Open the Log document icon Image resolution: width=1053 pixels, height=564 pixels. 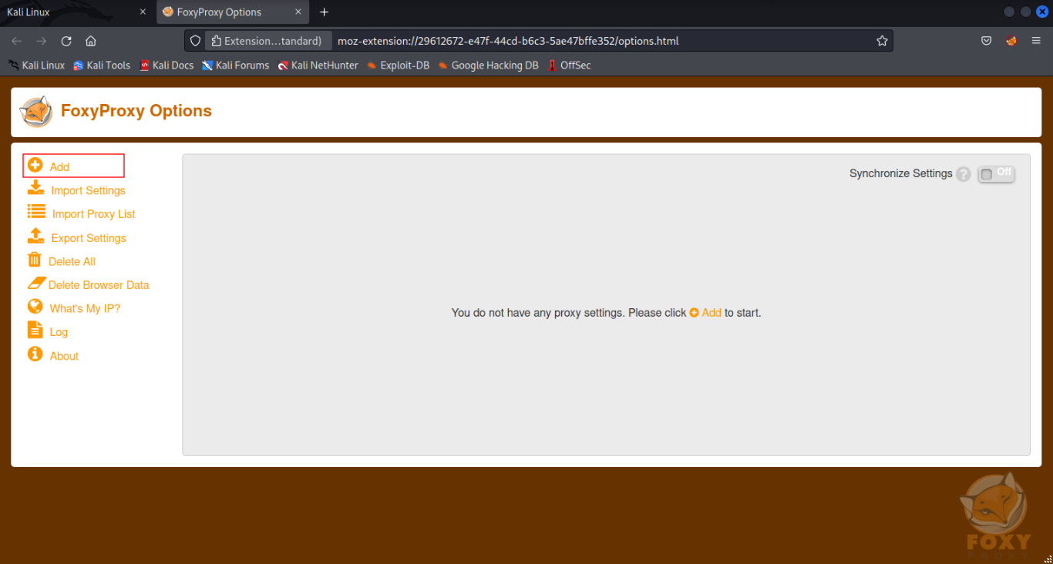[35, 331]
